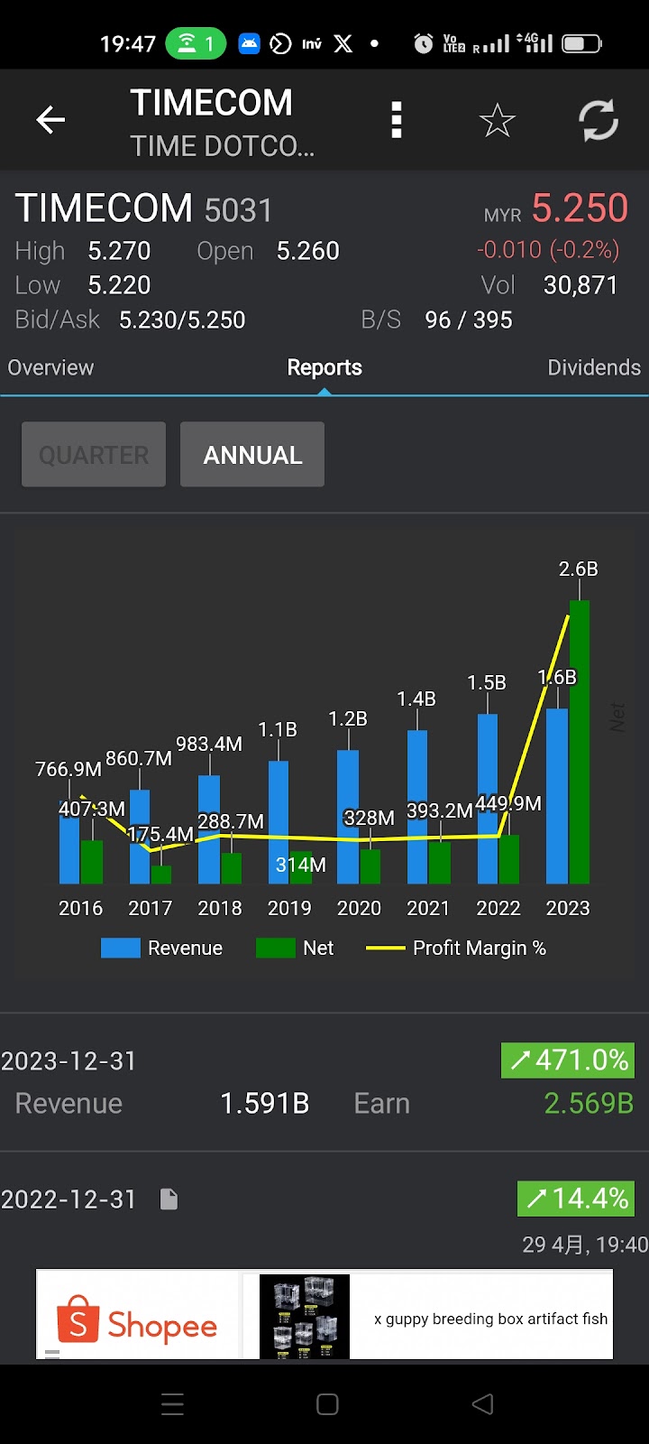Switch to the Overview tab
This screenshot has width=649, height=1444.
(50, 367)
